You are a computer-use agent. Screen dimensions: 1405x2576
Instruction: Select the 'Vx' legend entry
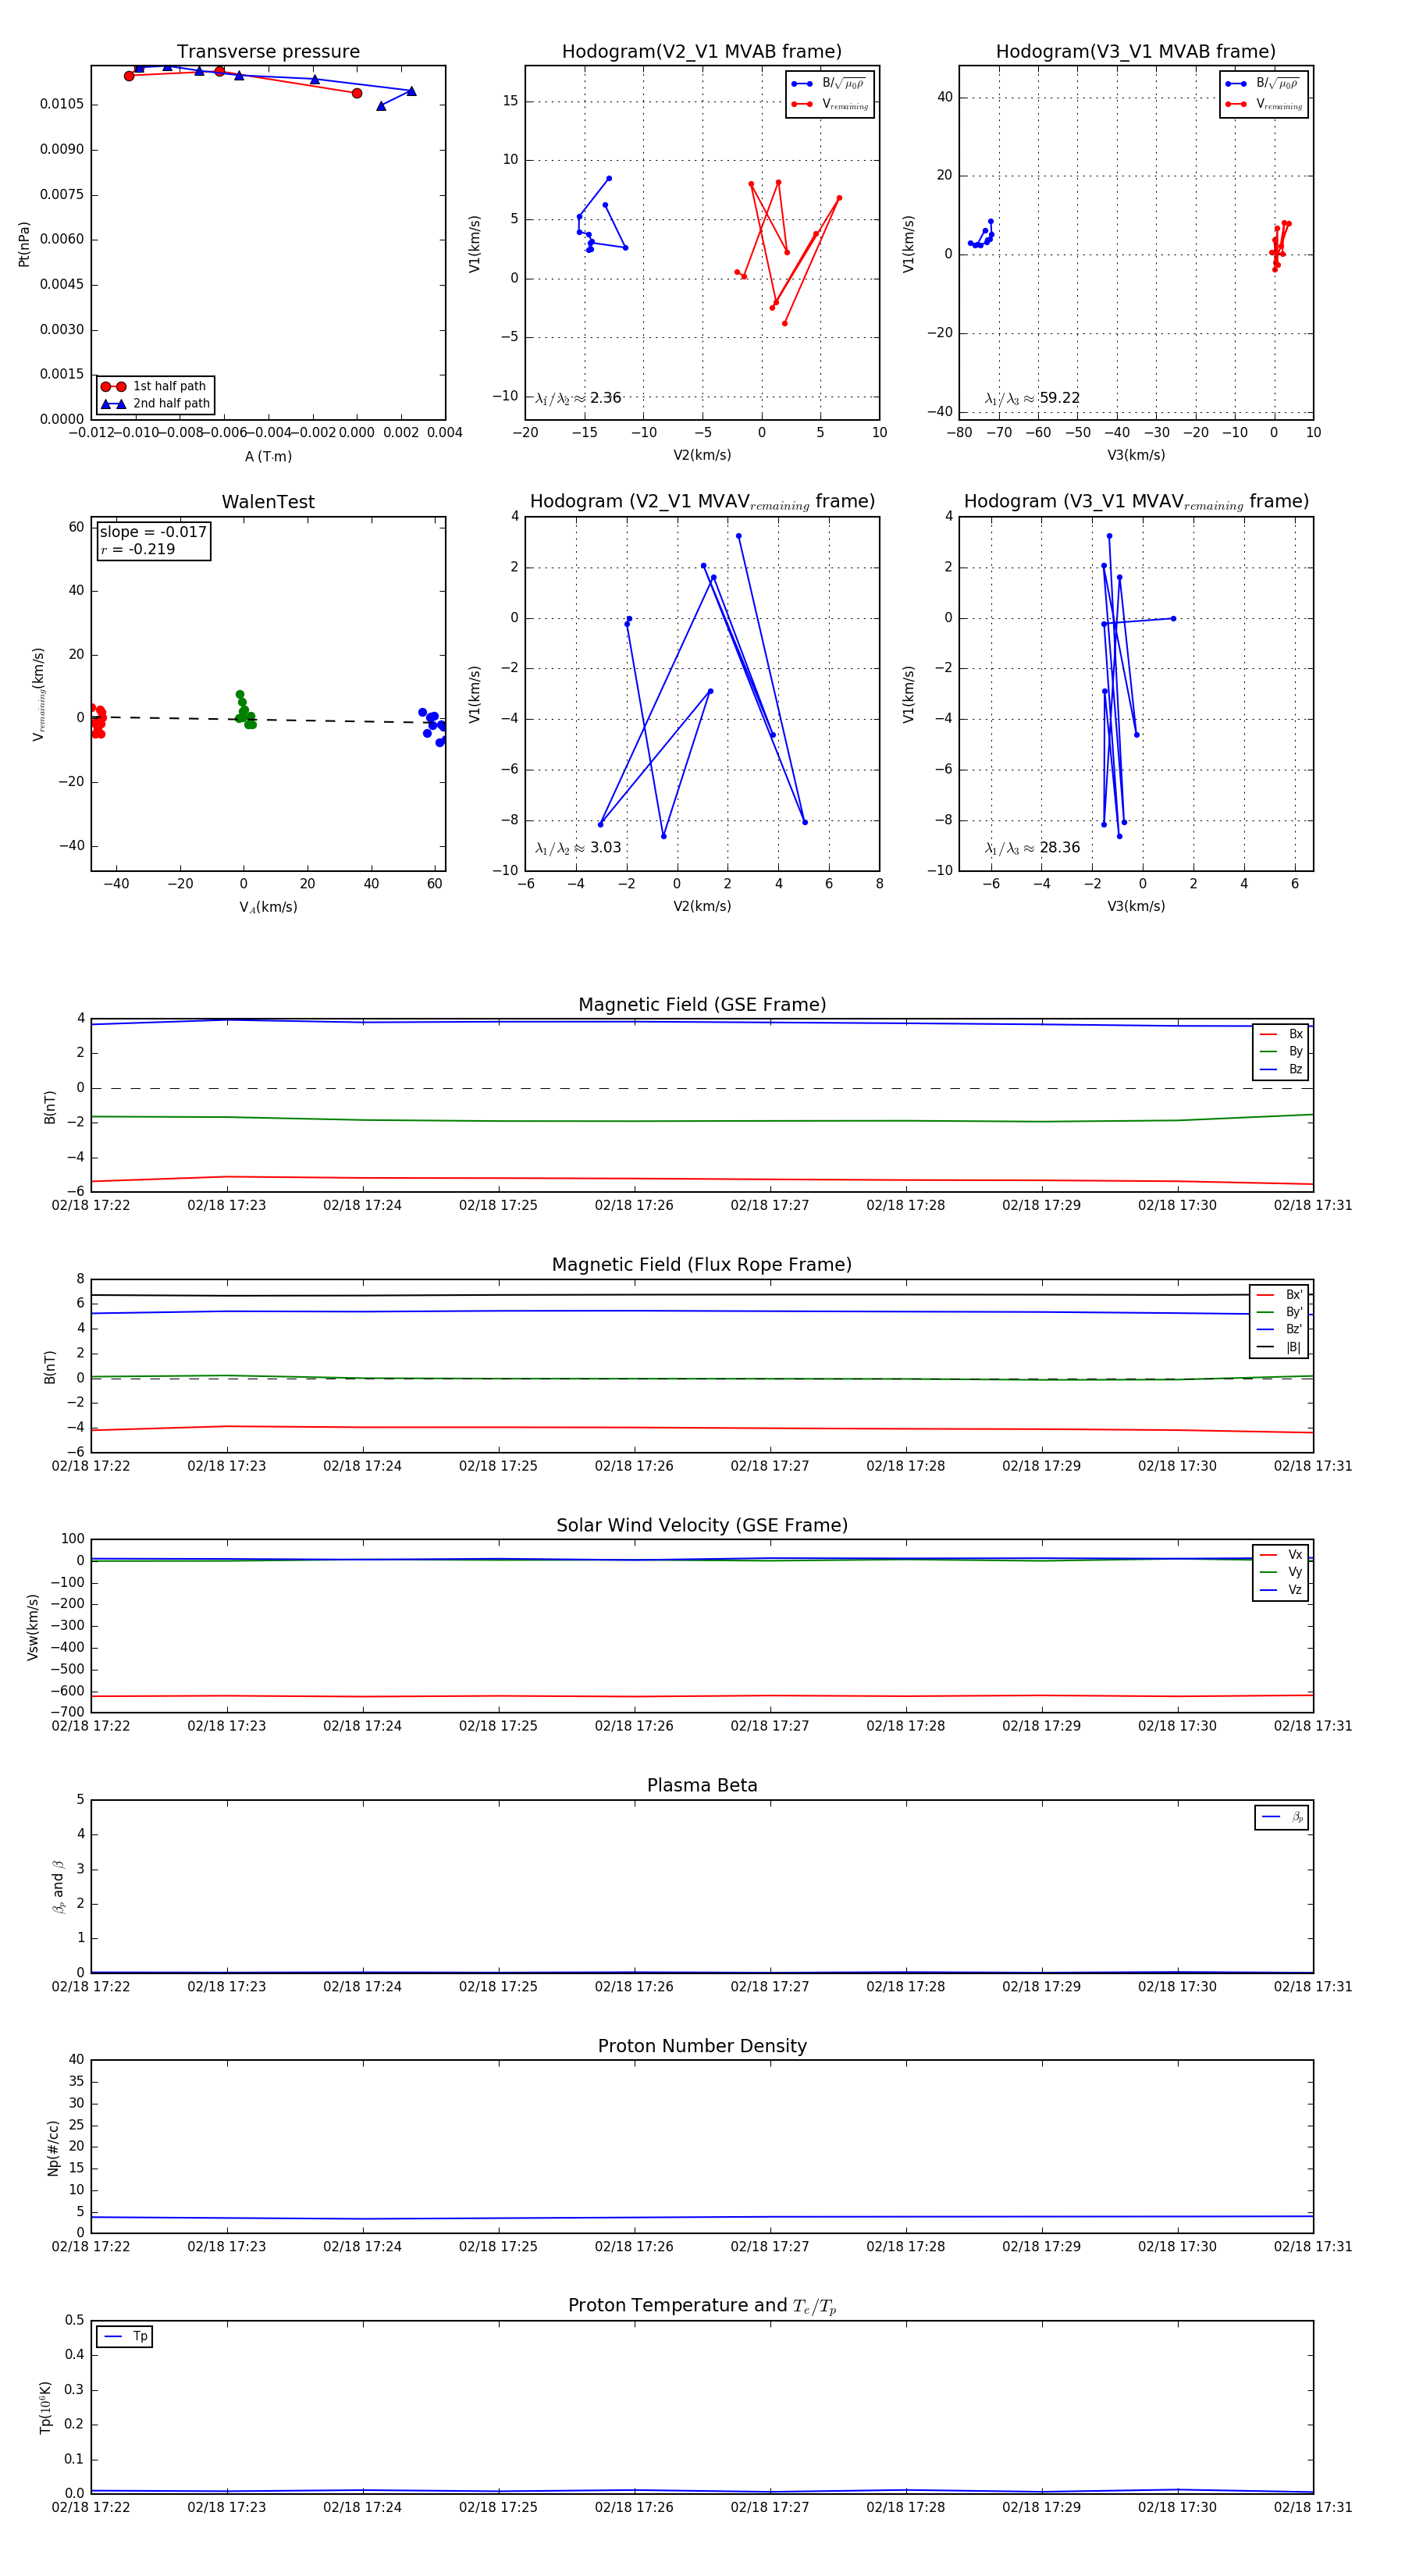[1281, 1554]
